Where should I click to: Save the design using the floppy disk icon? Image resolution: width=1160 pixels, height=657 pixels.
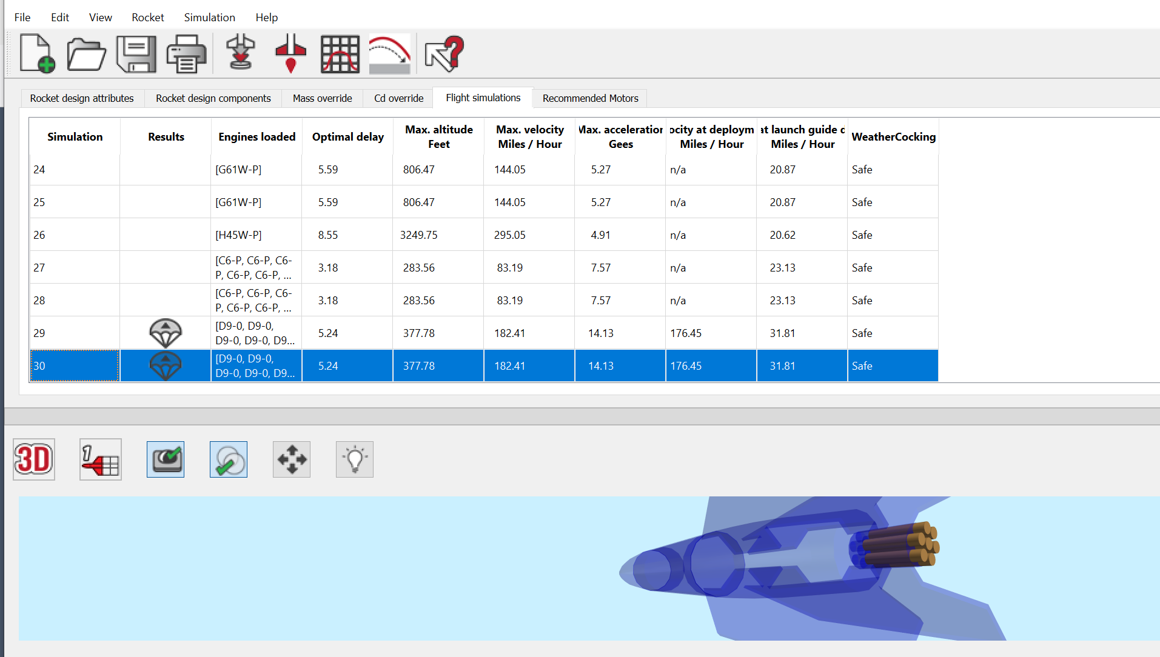pos(136,54)
